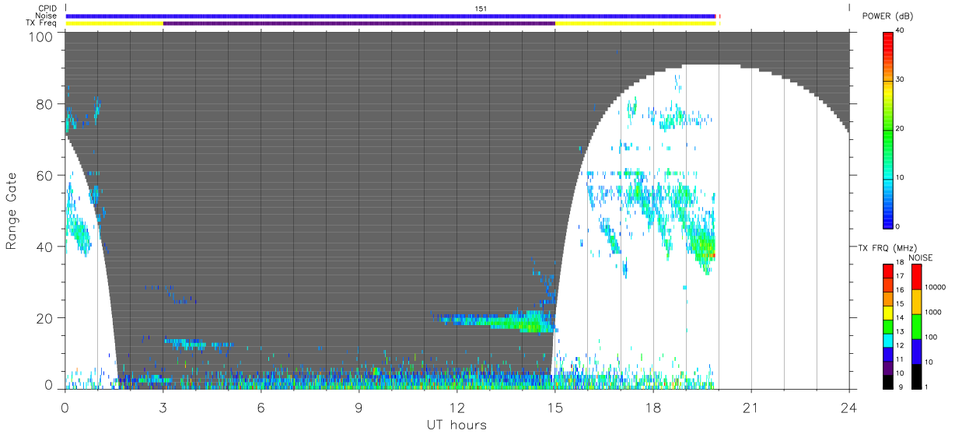Click the 14 label on the TX FRQ legend
The height and width of the screenshot is (441, 955).
pyautogui.click(x=901, y=318)
